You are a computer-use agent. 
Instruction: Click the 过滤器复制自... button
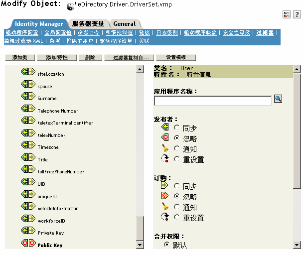129,57
